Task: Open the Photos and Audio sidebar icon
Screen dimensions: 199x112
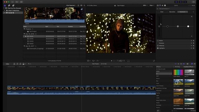Action: pyautogui.click(x=9, y=6)
